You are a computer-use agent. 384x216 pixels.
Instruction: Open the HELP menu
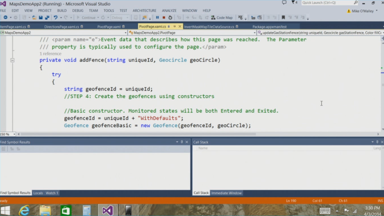tap(207, 10)
